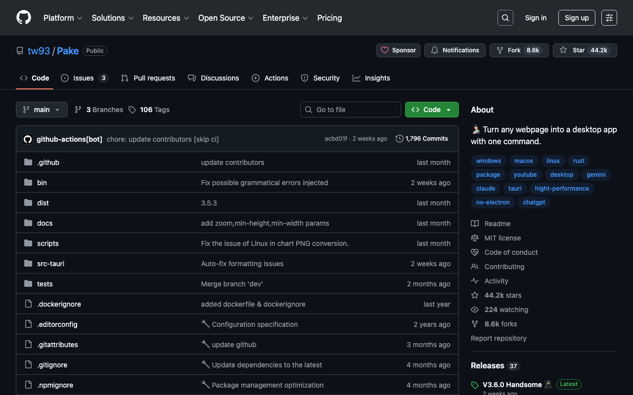Click the Go to file search field

click(350, 110)
